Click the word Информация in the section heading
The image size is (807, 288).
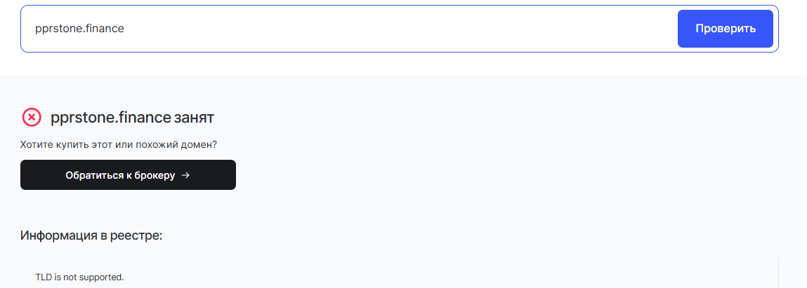[x=58, y=235]
